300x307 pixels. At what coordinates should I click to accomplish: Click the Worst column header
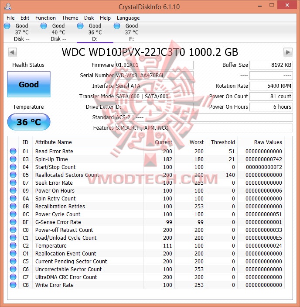point(190,142)
